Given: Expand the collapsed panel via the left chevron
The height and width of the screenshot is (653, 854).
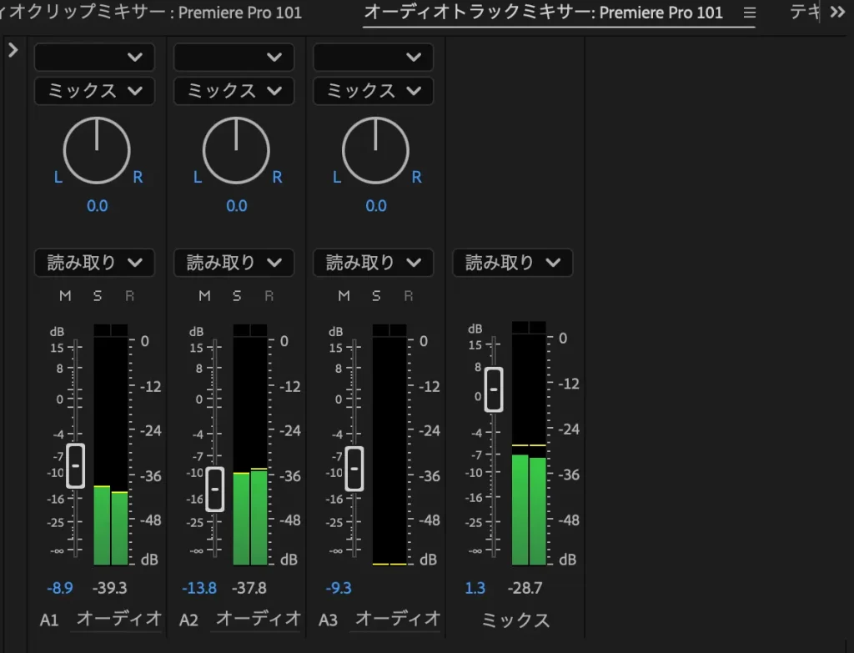Looking at the screenshot, I should (13, 49).
